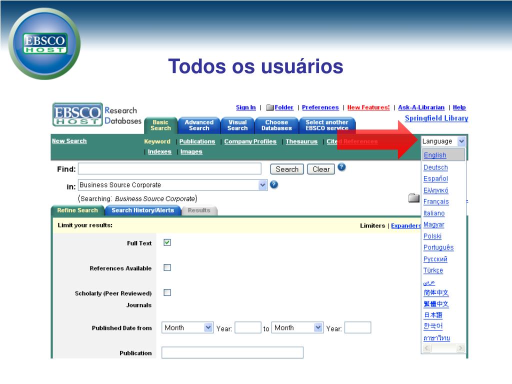Open the Indexes link

[x=159, y=152]
